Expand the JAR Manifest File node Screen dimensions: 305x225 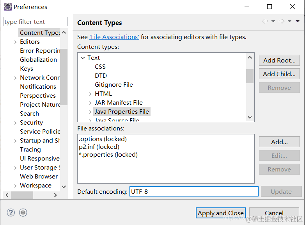90,103
